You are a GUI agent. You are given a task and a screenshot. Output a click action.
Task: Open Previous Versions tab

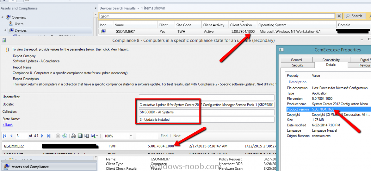(x=359, y=65)
